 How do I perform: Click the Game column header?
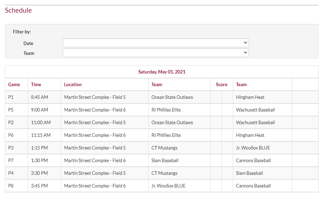tap(14, 84)
